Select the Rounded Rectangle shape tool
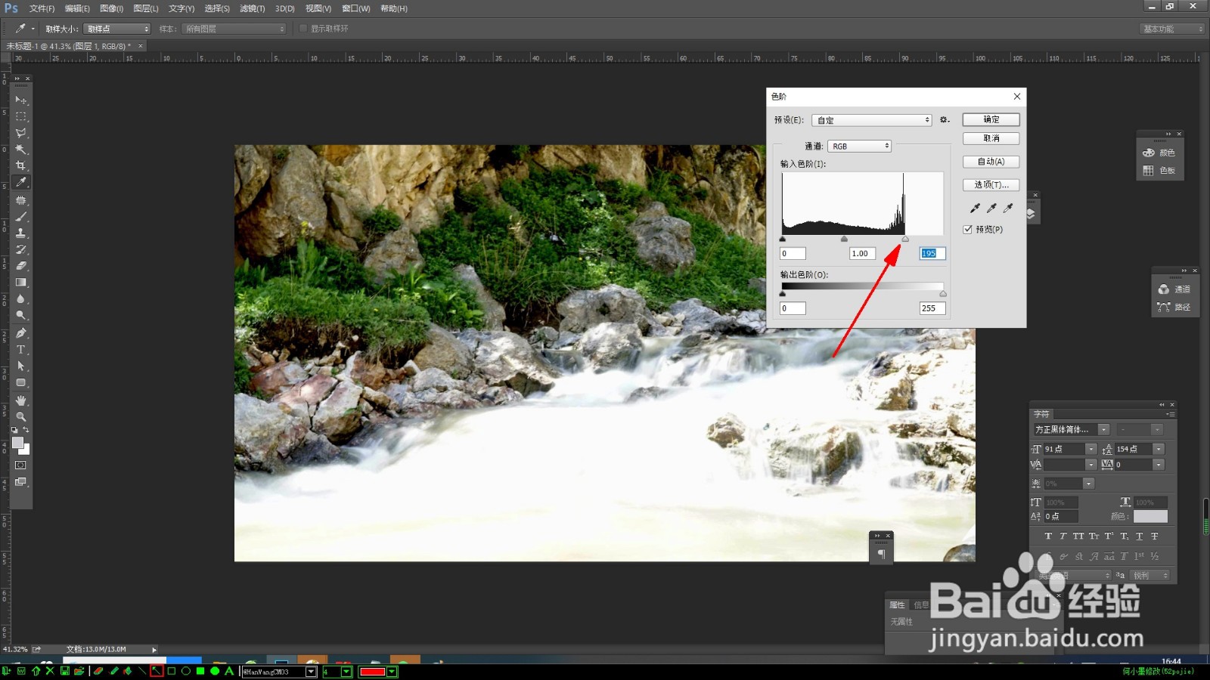 pyautogui.click(x=21, y=383)
